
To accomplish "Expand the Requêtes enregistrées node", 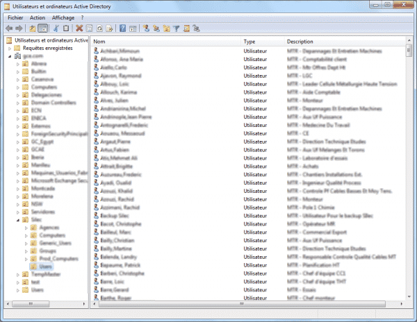I will [x=10, y=49].
